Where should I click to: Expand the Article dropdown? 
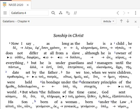[109, 21]
